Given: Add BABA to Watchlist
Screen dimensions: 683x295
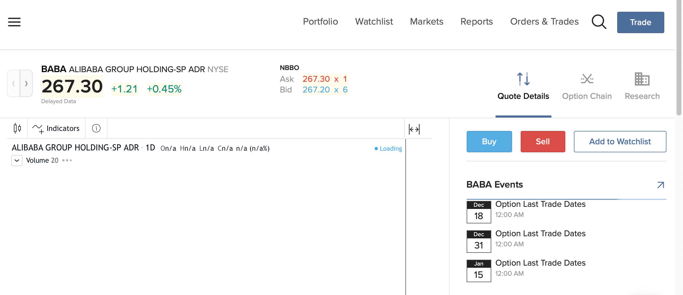Looking at the screenshot, I should coord(620,142).
